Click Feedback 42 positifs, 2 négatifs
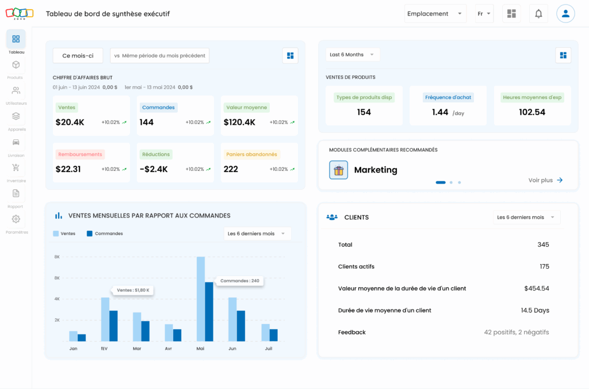Viewport: 589px width, 389px height. [517, 332]
